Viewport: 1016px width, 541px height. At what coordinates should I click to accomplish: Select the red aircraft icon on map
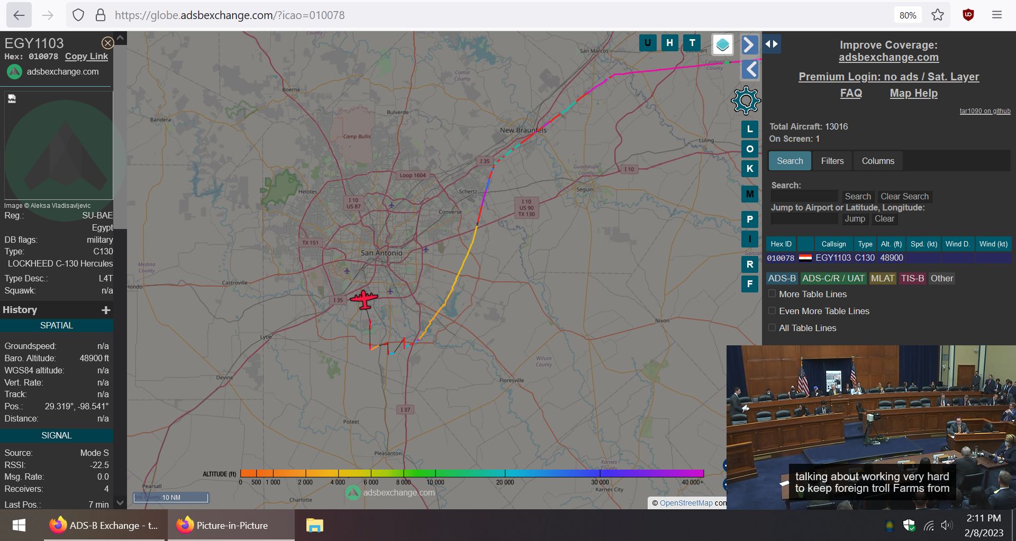point(364,299)
